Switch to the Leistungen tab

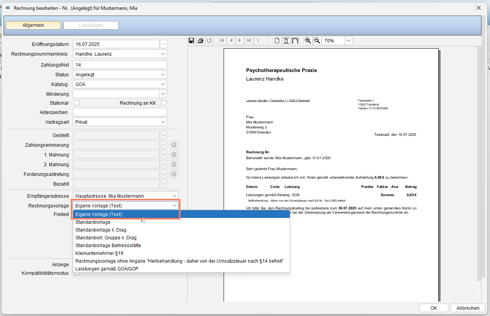[x=91, y=25]
